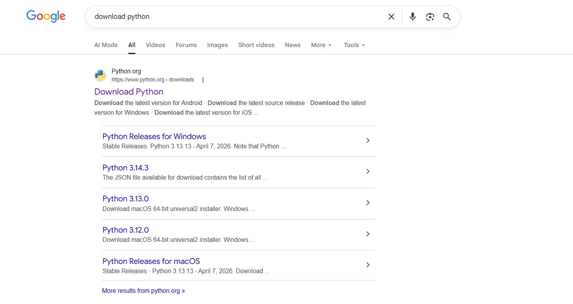Click the magnifying glass search button

[x=447, y=17]
